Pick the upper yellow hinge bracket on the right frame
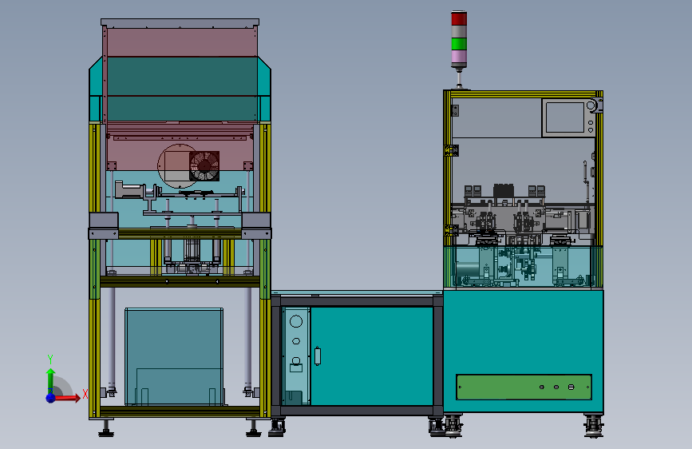This screenshot has height=449, width=692. pos(451,150)
